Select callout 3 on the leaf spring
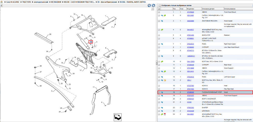Screen dimensions: 253x122 (52, 91)
